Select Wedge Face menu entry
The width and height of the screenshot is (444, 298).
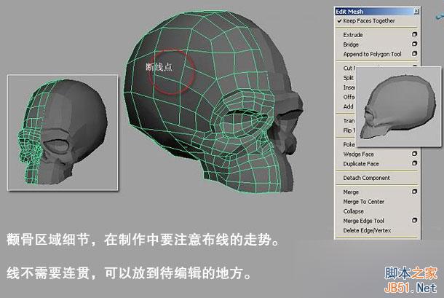(x=359, y=154)
